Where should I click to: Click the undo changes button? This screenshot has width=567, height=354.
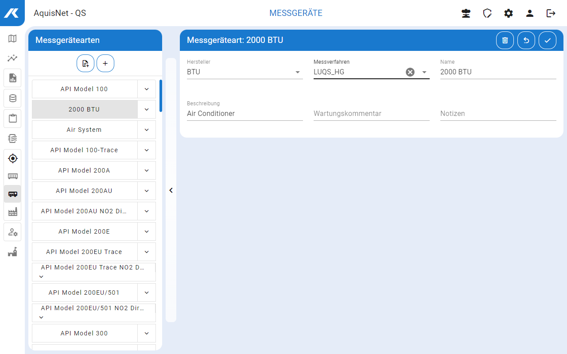526,40
